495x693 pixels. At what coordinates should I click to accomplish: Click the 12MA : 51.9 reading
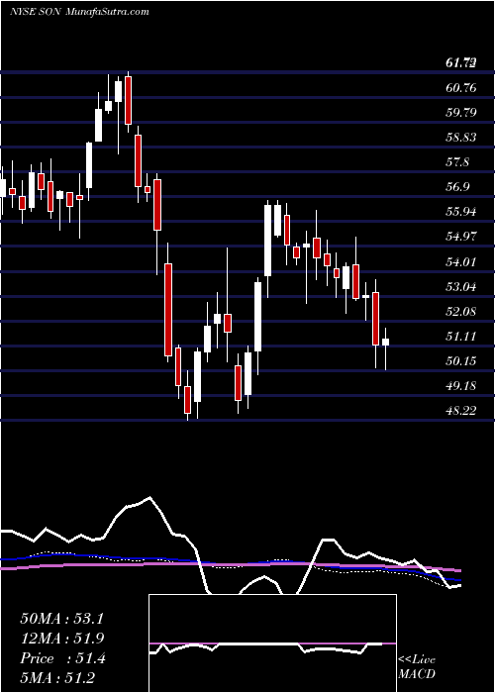(61, 639)
